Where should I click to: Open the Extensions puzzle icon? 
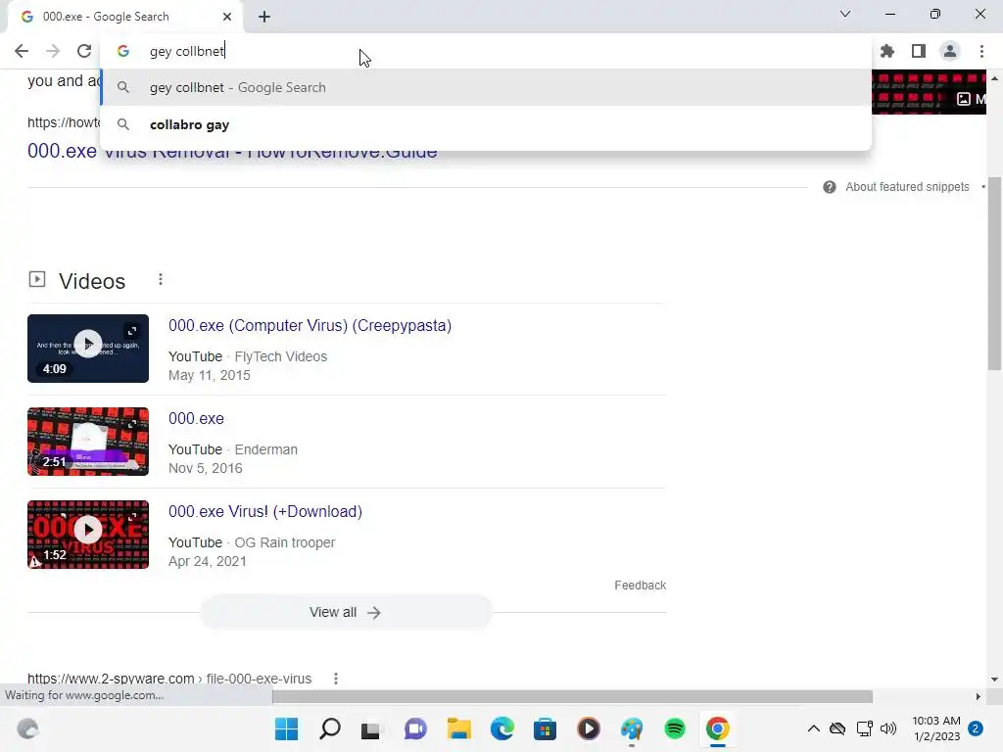(887, 51)
